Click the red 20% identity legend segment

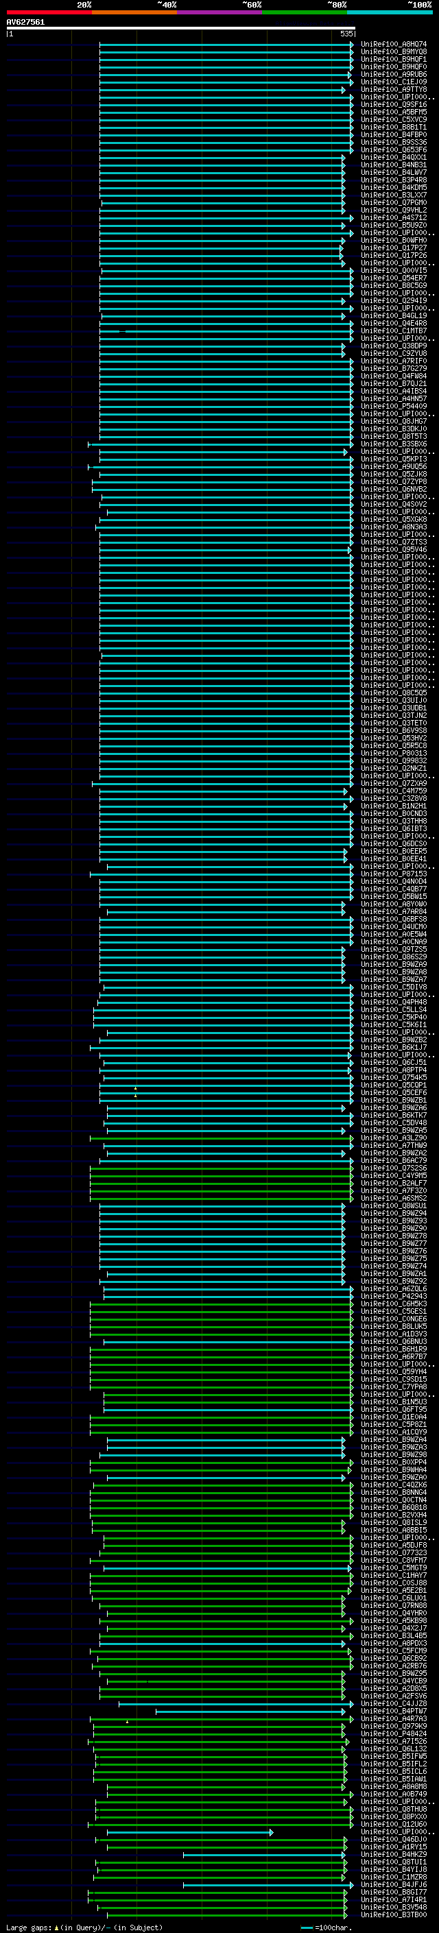coord(49,12)
